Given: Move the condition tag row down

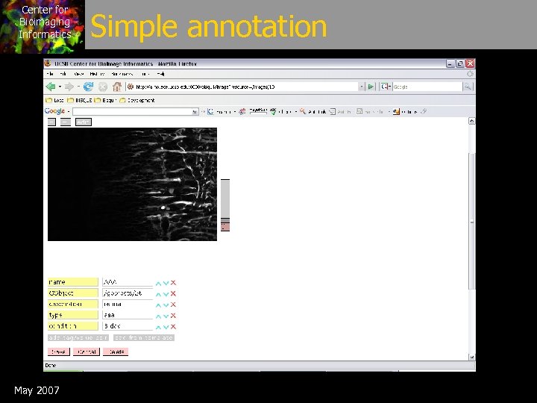Looking at the screenshot, I should (166, 328).
